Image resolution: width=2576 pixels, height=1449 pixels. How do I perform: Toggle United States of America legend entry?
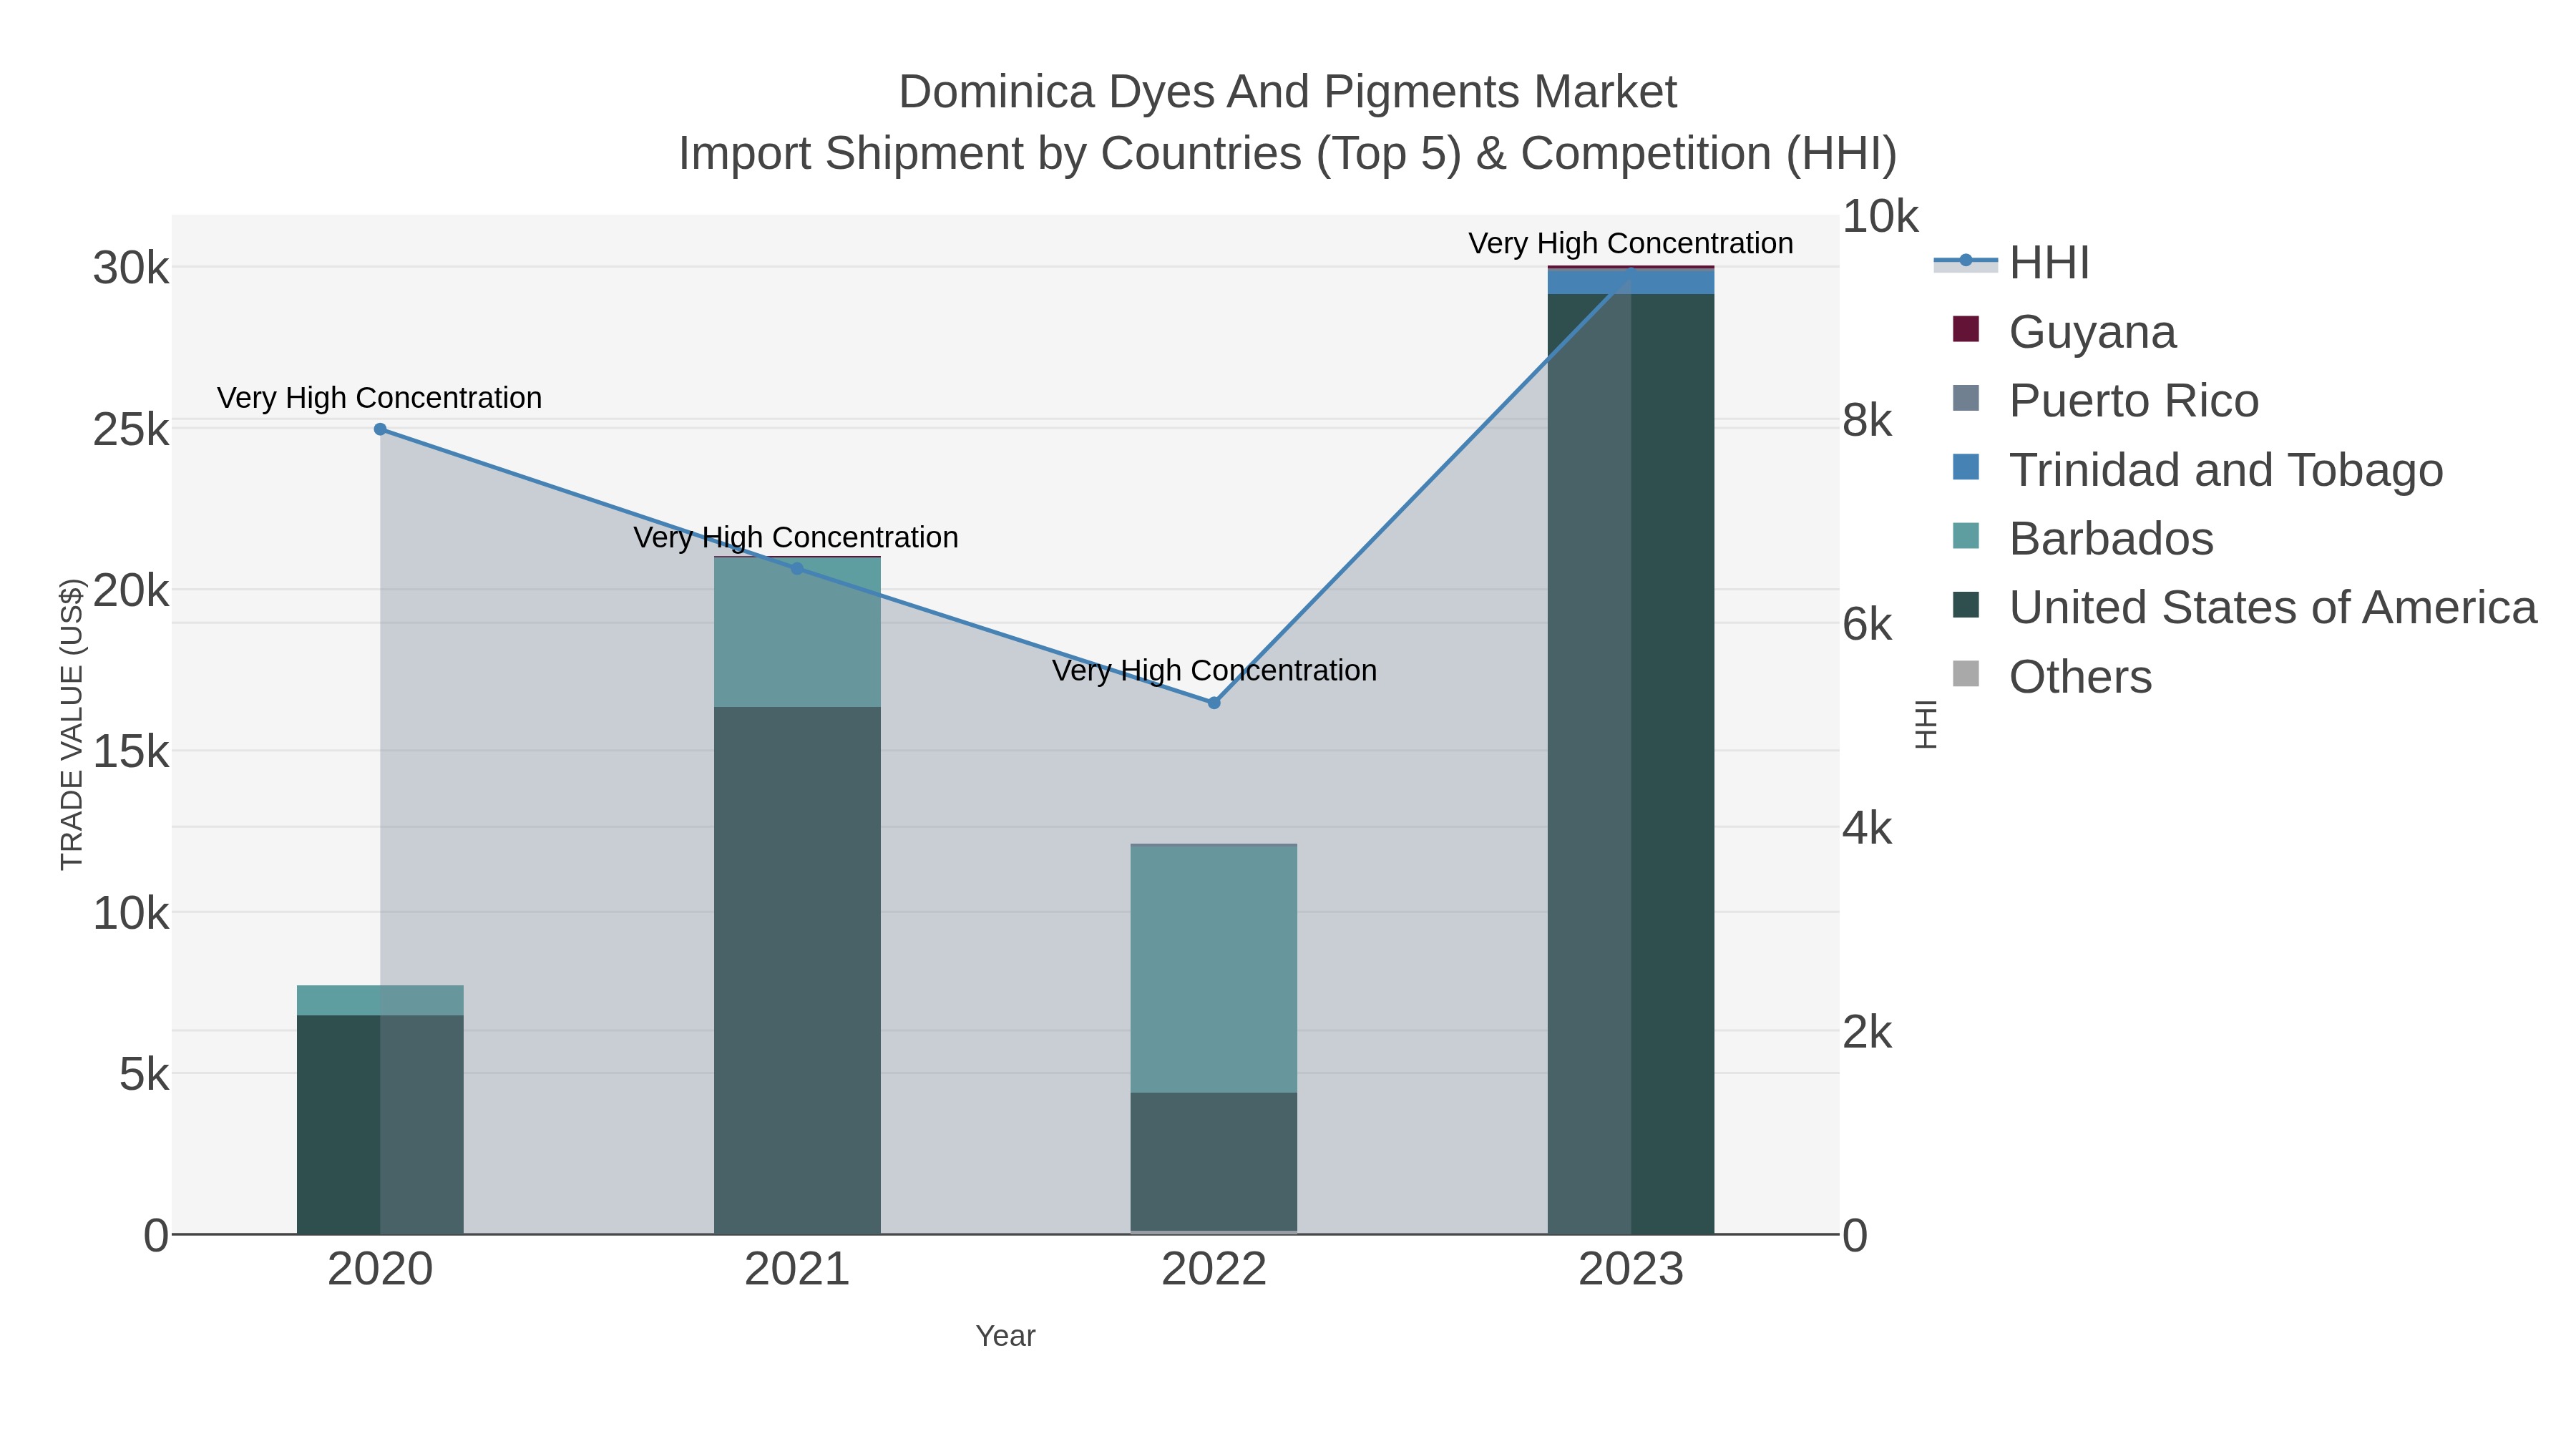click(2245, 608)
